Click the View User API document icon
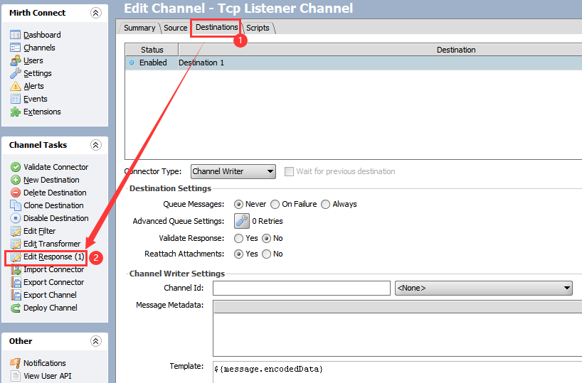The width and height of the screenshot is (582, 383). [15, 376]
